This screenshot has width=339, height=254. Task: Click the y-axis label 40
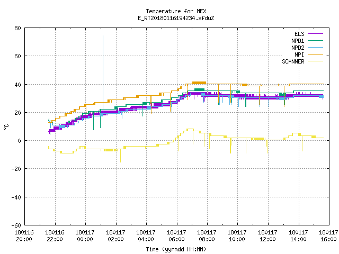pyautogui.click(x=18, y=85)
